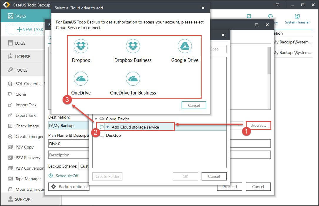This screenshot has width=319, height=206.
Task: Cancel the folder browse dialog
Action: click(x=214, y=176)
